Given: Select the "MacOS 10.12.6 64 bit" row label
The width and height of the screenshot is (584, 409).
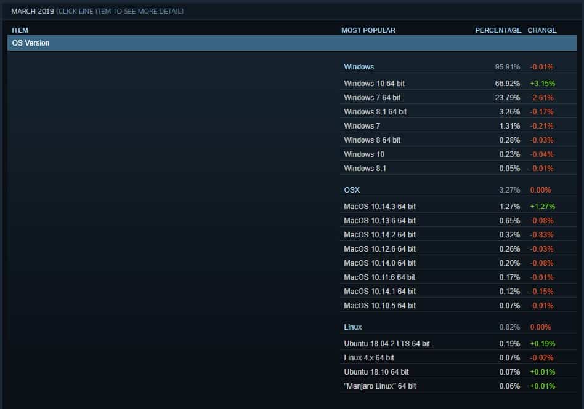Looking at the screenshot, I should tap(379, 249).
